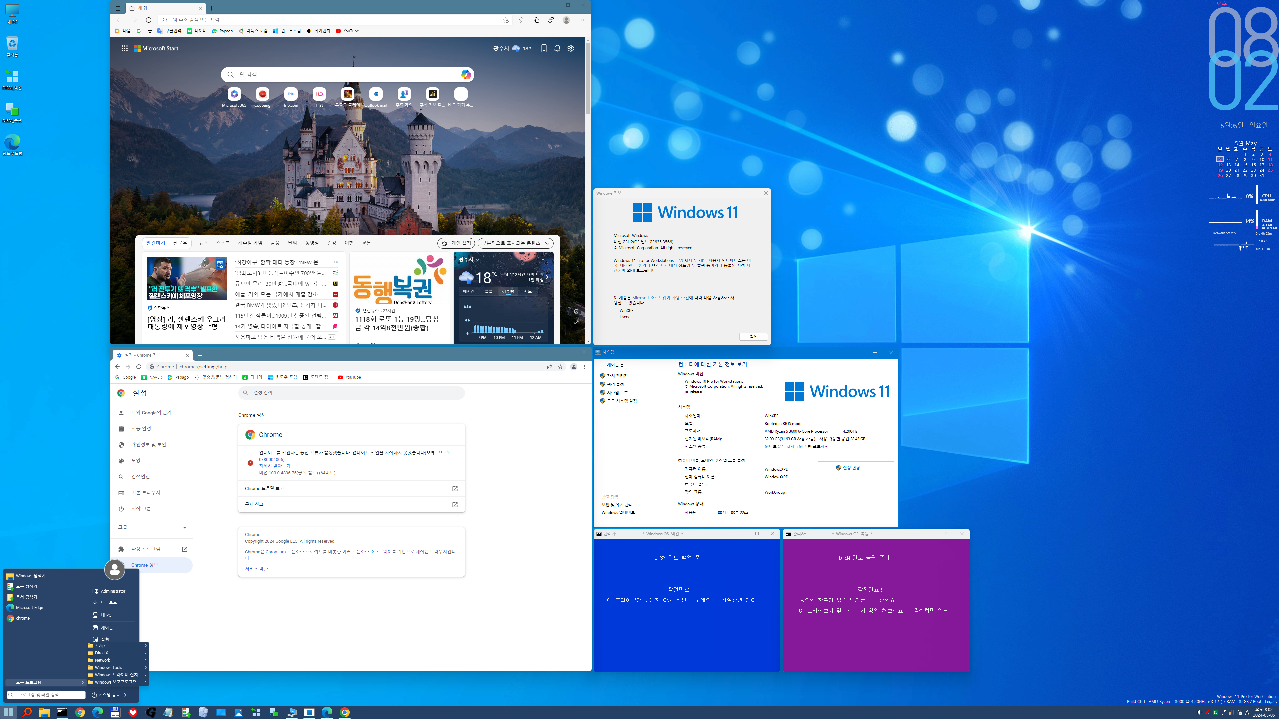Open 휴지통 recycle bin desktop icon

point(12,47)
